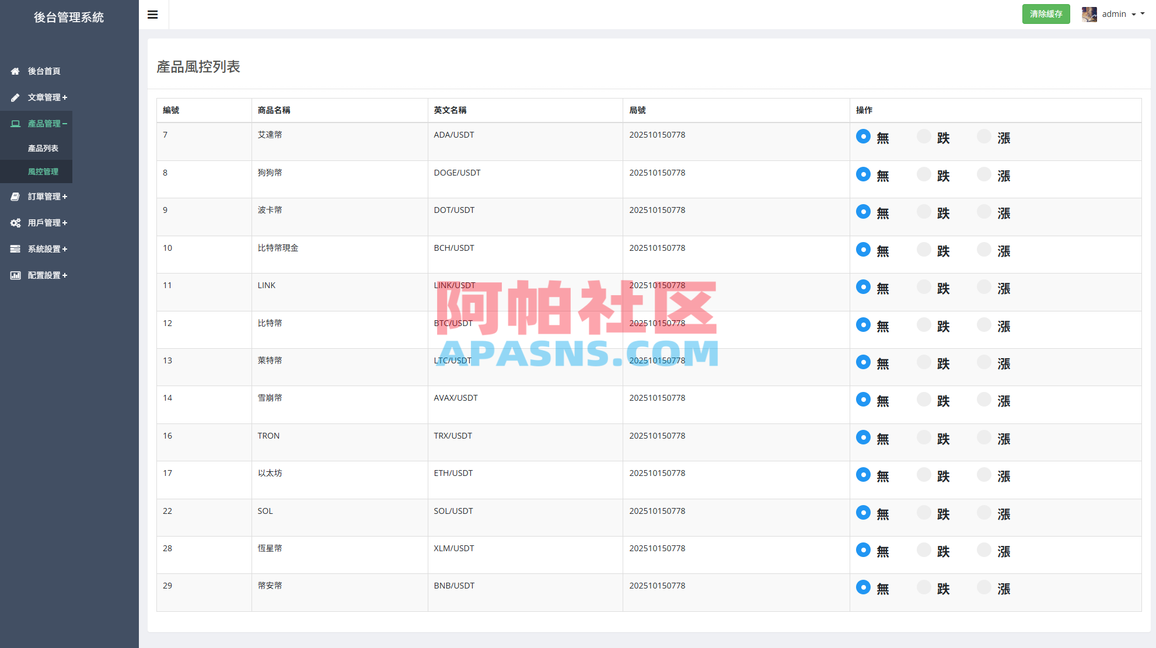Select 漲 for BTC/USDT row
This screenshot has width=1156, height=648.
984,324
